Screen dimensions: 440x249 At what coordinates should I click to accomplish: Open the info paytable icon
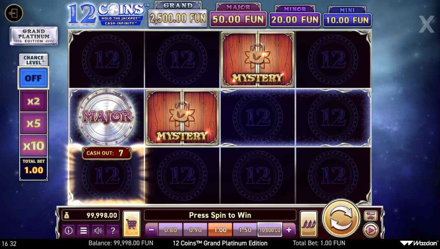68,231
